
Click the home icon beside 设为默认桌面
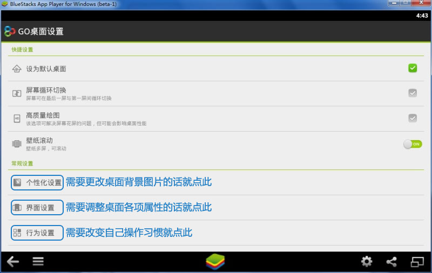17,69
